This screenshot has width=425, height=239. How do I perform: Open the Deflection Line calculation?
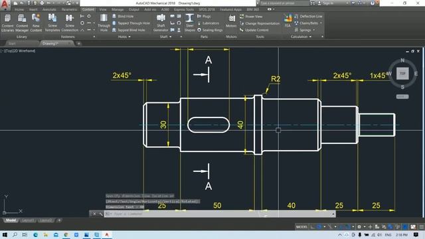pyautogui.click(x=308, y=16)
